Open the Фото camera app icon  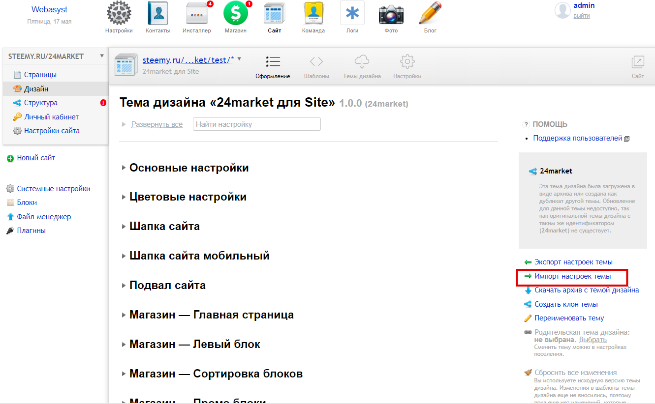tap(391, 14)
